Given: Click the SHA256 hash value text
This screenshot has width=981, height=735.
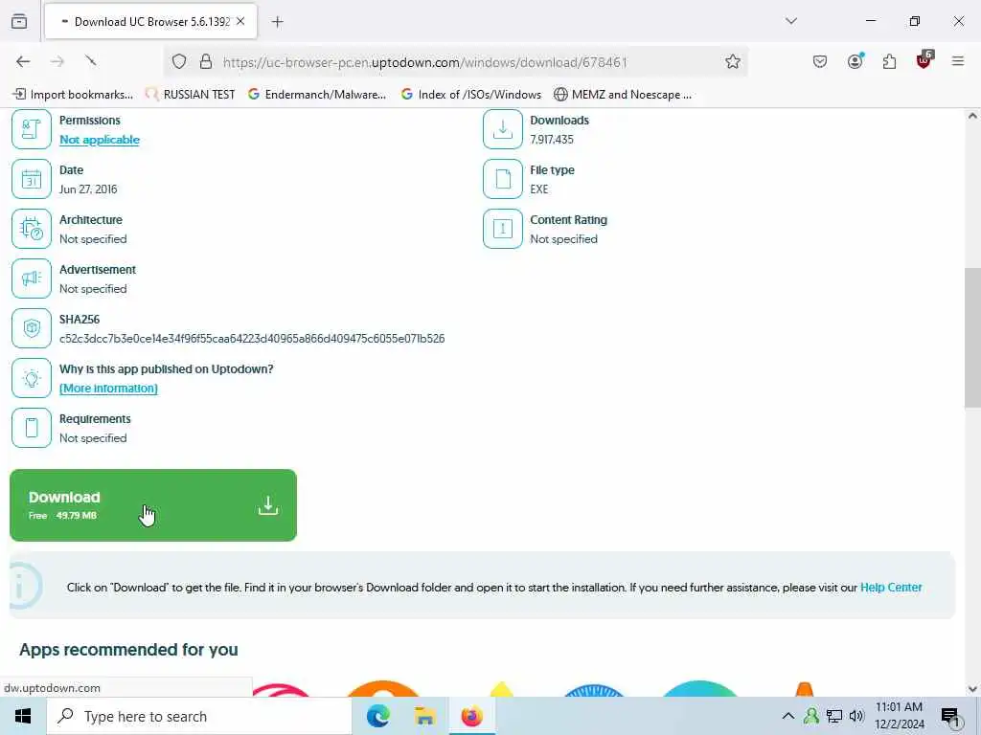Looking at the screenshot, I should (x=252, y=339).
